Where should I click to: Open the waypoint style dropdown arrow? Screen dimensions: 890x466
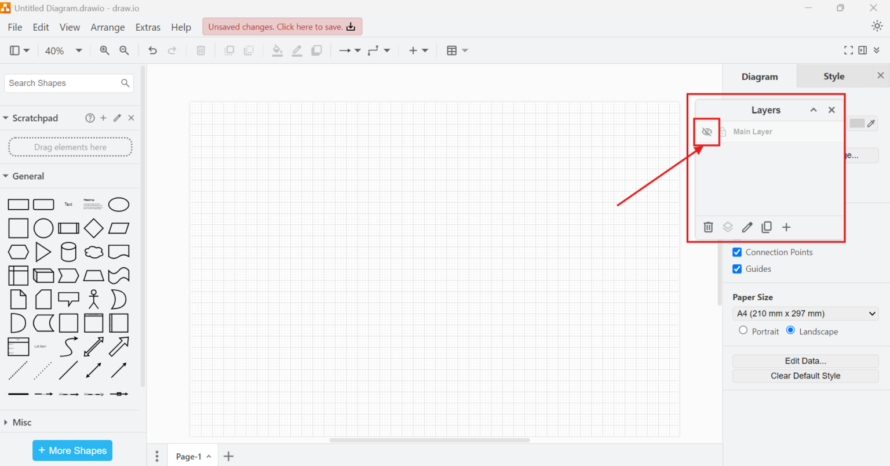pyautogui.click(x=386, y=50)
